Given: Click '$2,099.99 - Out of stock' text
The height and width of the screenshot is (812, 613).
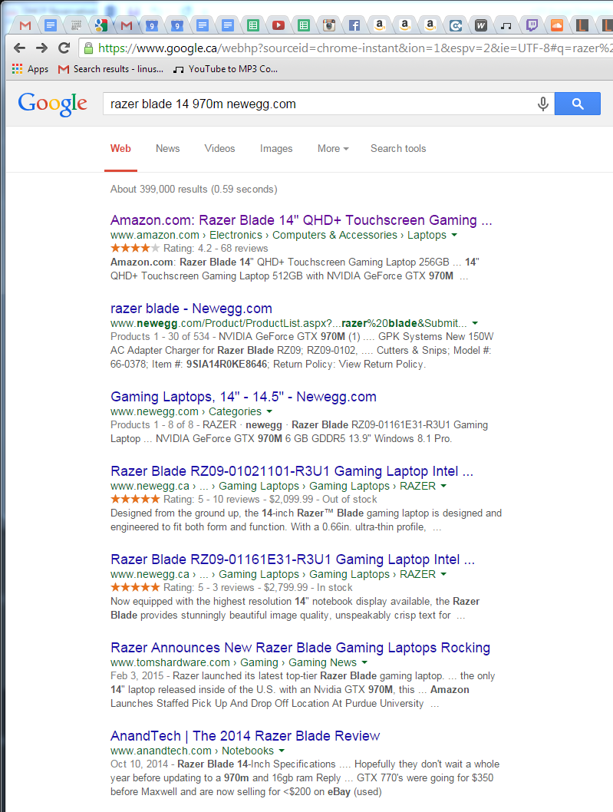Looking at the screenshot, I should (x=323, y=499).
